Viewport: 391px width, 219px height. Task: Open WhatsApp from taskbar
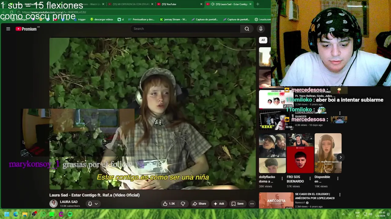43,214
